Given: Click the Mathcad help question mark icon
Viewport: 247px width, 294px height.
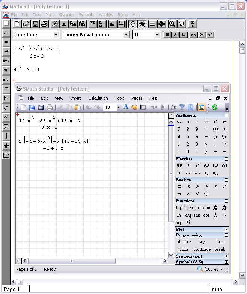Looking at the screenshot, I should coord(192,24).
